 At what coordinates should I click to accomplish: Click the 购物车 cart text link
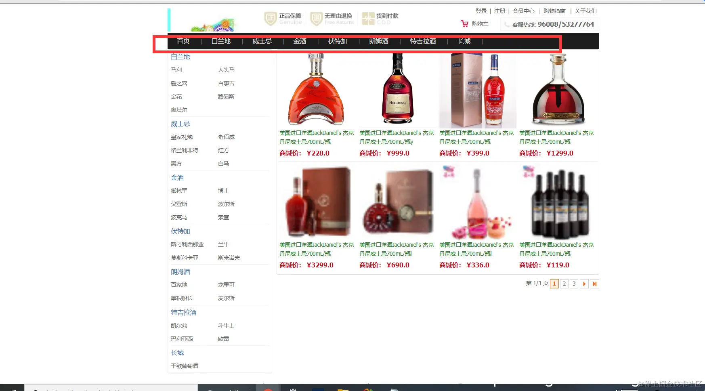[x=480, y=24]
